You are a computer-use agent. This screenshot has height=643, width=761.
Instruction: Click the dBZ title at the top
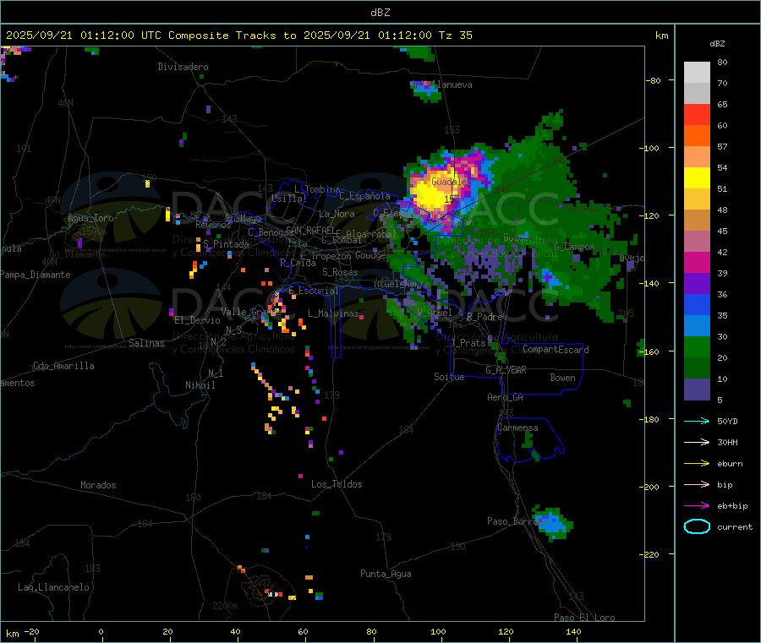pyautogui.click(x=380, y=13)
